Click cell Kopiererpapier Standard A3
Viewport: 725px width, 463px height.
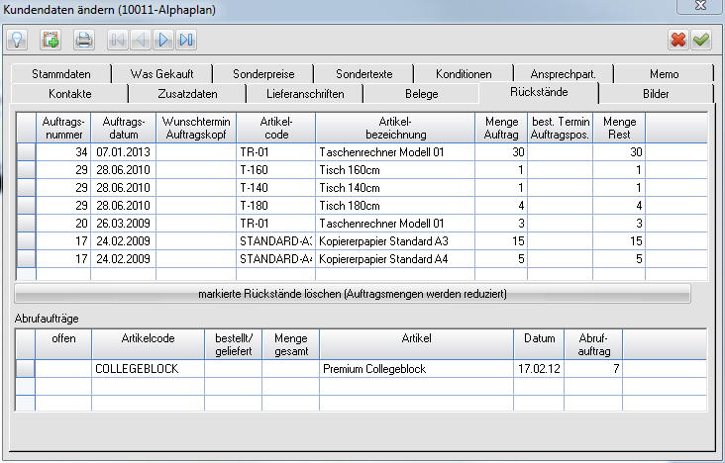[395, 240]
